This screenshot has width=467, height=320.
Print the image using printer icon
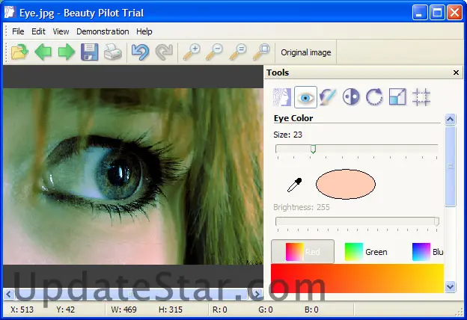click(x=113, y=52)
